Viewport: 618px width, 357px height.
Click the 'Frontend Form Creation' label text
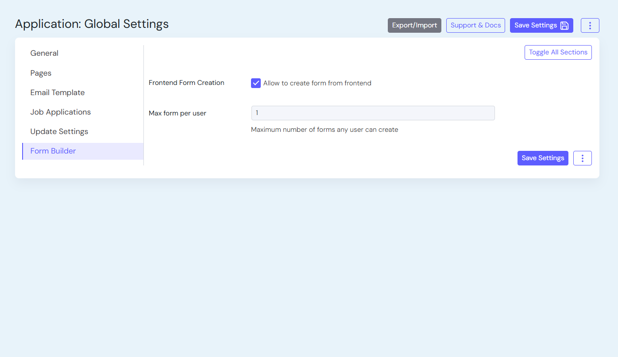click(x=186, y=83)
